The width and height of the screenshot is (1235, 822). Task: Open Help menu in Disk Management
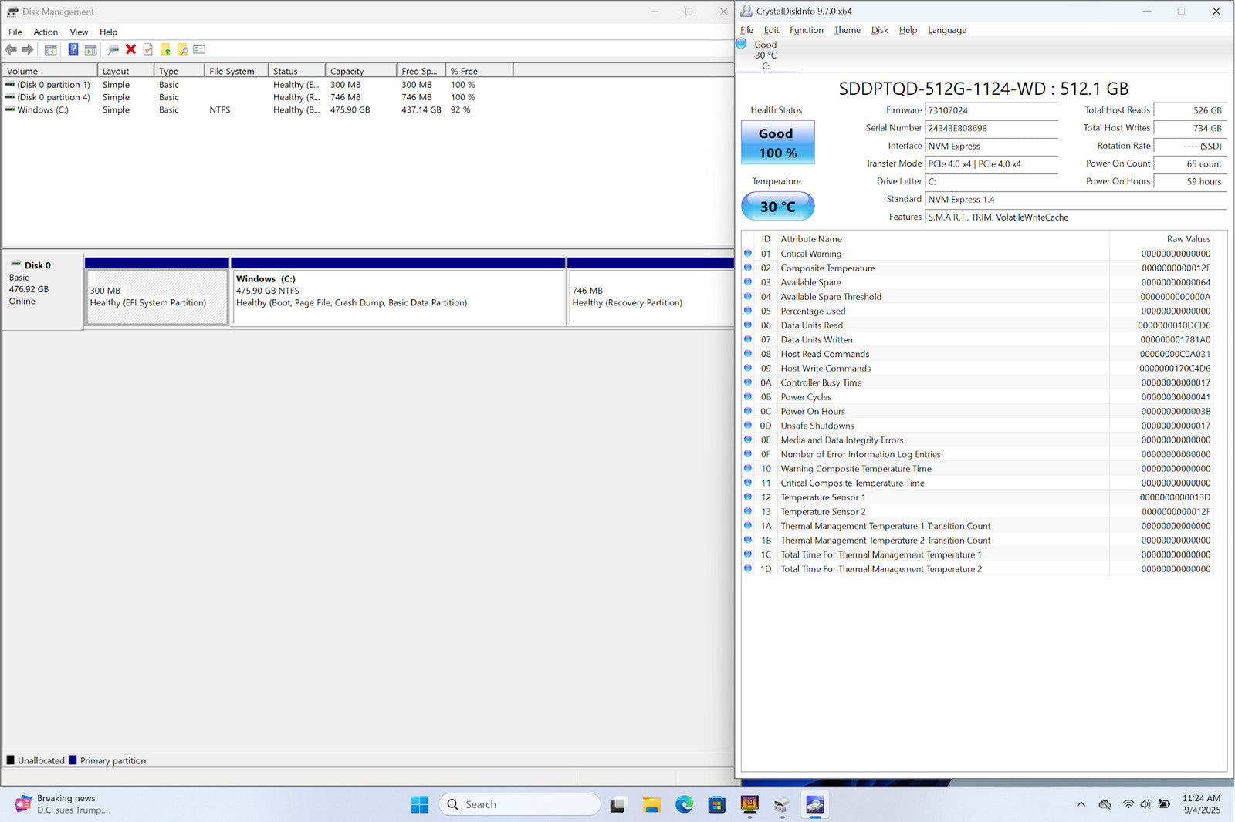click(x=108, y=32)
